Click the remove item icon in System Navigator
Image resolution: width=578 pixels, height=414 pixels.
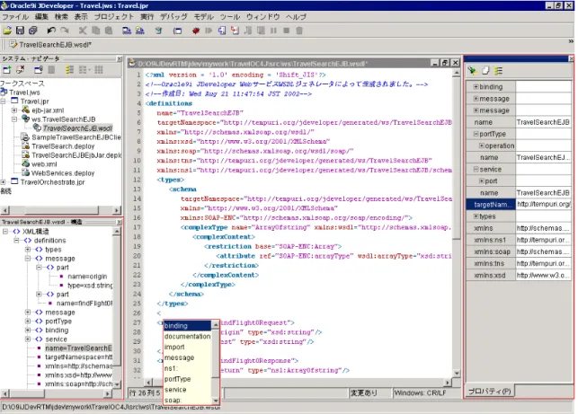[x=21, y=70]
